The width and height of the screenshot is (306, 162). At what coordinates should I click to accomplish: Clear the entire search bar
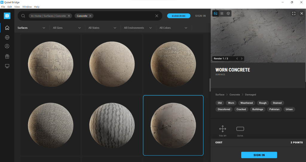[x=157, y=16]
